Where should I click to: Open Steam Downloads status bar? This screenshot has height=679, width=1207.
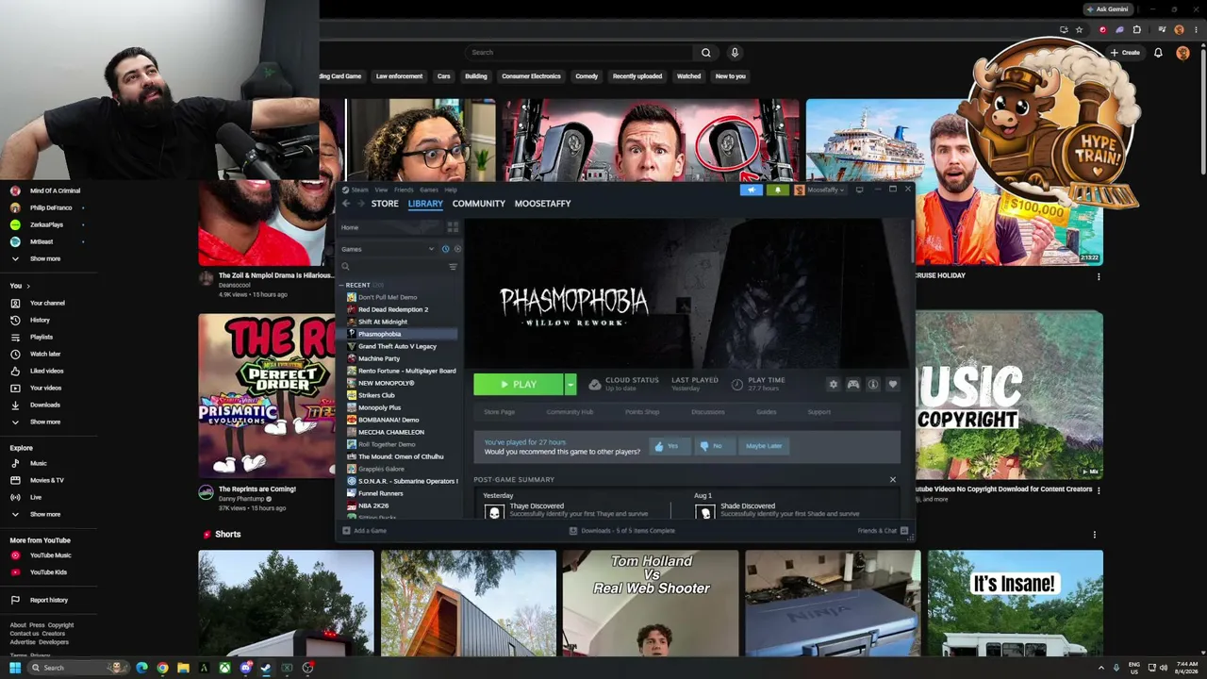click(x=622, y=531)
